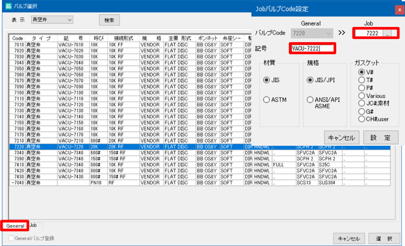Select row with Code 7390
Screen dimensions: 405x246
pos(200,159)
